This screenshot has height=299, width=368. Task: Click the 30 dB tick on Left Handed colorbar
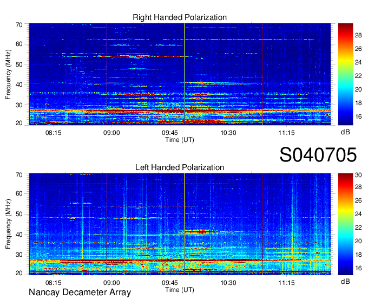click(x=358, y=175)
